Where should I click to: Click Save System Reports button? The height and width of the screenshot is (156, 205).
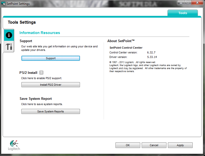(51, 111)
